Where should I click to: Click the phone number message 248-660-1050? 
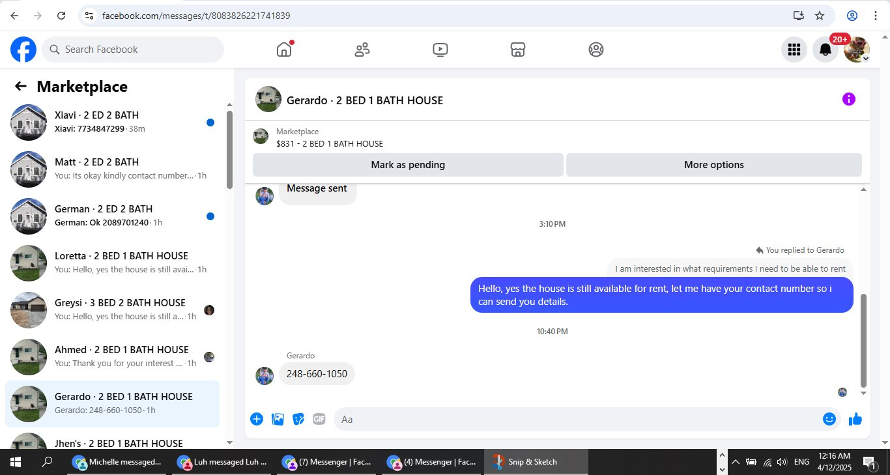click(317, 374)
